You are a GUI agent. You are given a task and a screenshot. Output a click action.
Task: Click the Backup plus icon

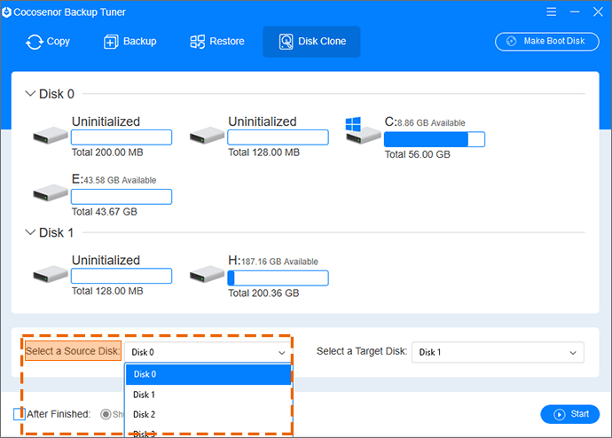point(111,42)
